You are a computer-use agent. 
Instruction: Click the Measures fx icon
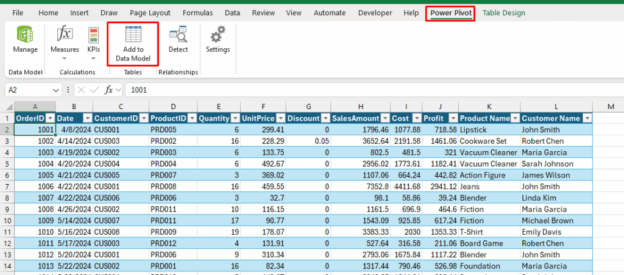click(x=65, y=34)
